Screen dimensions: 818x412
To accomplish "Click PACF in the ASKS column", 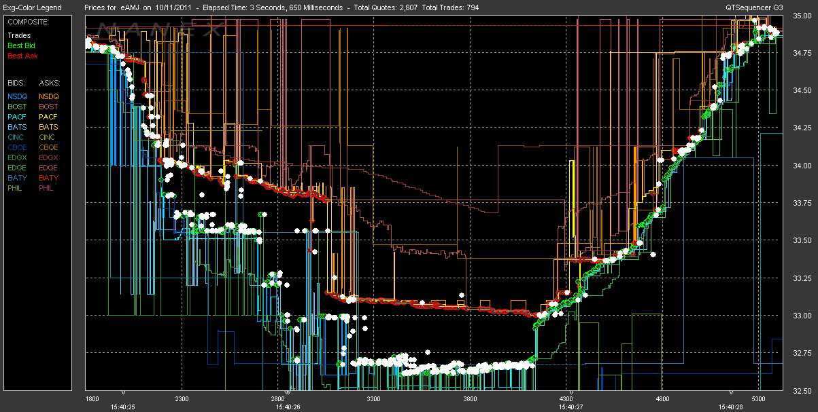I will click(49, 117).
